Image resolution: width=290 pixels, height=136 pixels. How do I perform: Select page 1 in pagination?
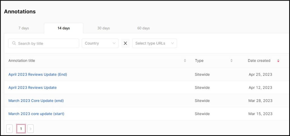[21, 129]
